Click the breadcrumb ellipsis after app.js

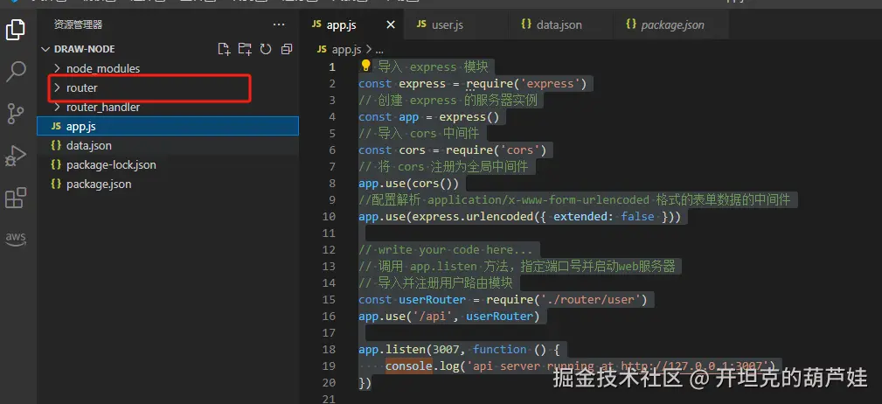(x=378, y=50)
